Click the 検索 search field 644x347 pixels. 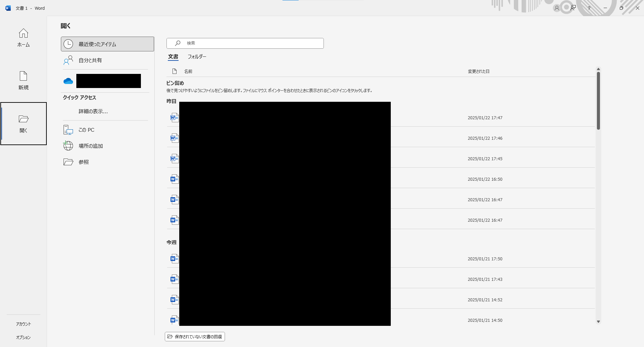pyautogui.click(x=249, y=43)
